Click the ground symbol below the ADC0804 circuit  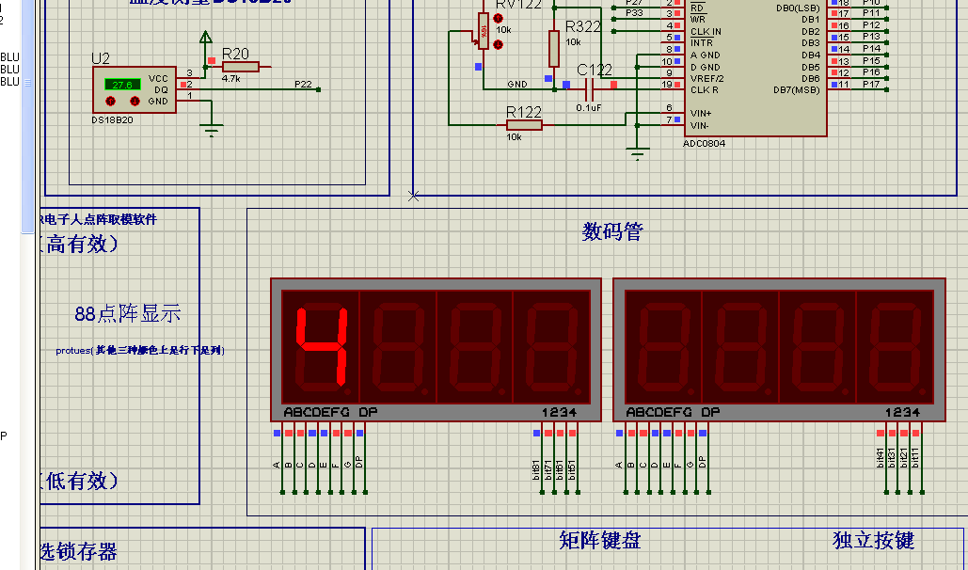coord(638,153)
